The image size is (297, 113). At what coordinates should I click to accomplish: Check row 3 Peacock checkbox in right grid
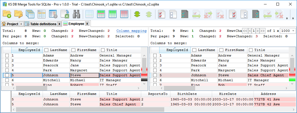tap(155, 66)
